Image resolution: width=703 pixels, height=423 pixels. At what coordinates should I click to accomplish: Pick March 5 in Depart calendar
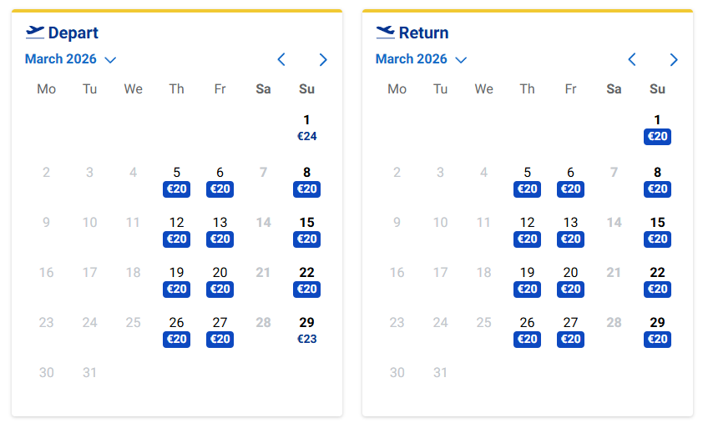click(176, 180)
